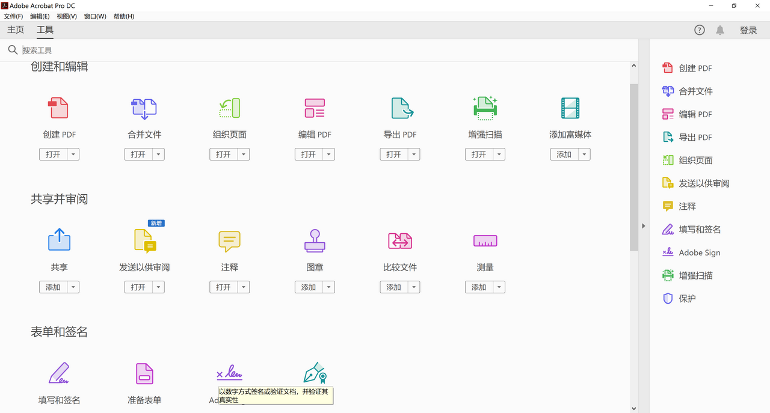The width and height of the screenshot is (770, 413).
Task: Open 保护 shield shortcut in the right sidebar
Action: tap(679, 298)
